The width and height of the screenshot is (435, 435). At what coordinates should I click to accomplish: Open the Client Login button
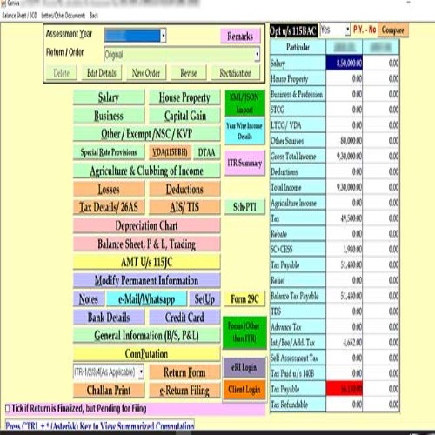[244, 390]
